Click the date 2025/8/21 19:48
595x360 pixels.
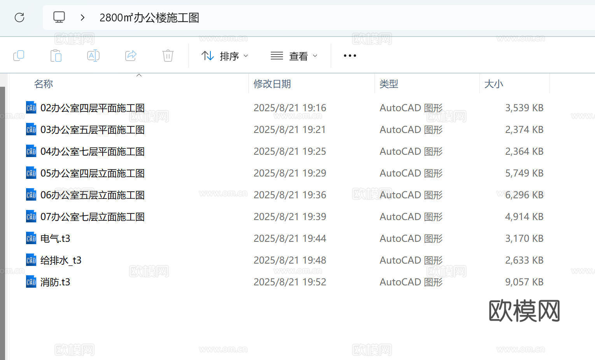(x=290, y=260)
